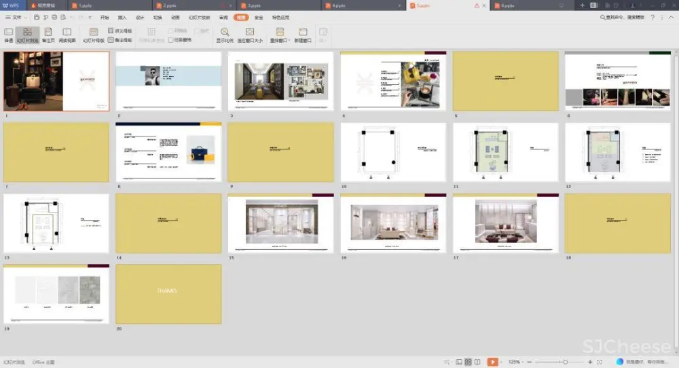Switch to Normal view in ribbon

[9, 35]
